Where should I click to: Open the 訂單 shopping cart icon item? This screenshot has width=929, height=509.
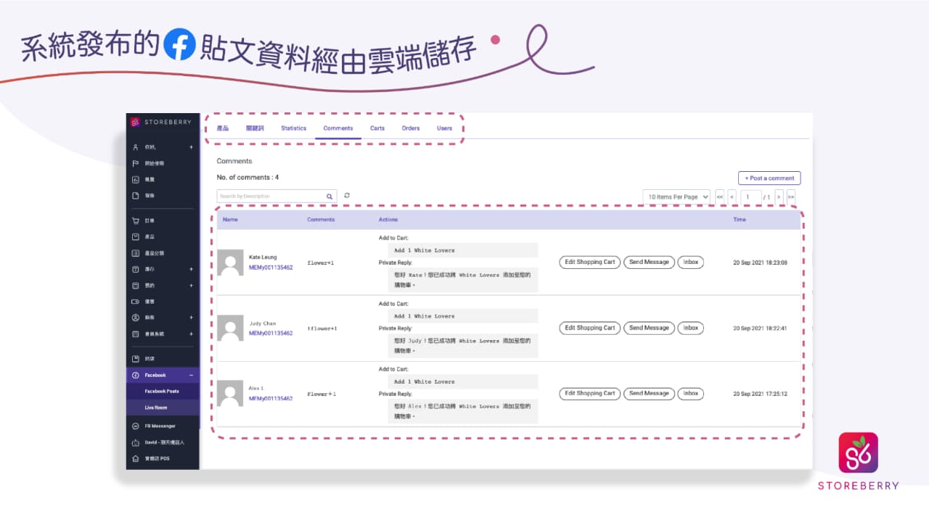pos(136,220)
